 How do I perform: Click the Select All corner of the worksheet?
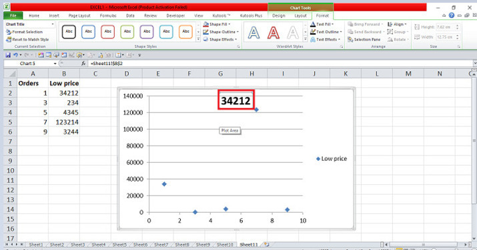tap(11, 74)
